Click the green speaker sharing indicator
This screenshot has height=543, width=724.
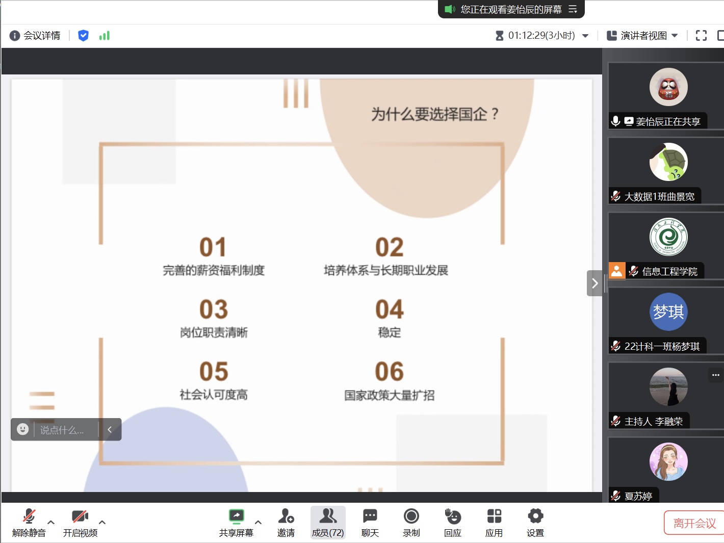(x=450, y=9)
